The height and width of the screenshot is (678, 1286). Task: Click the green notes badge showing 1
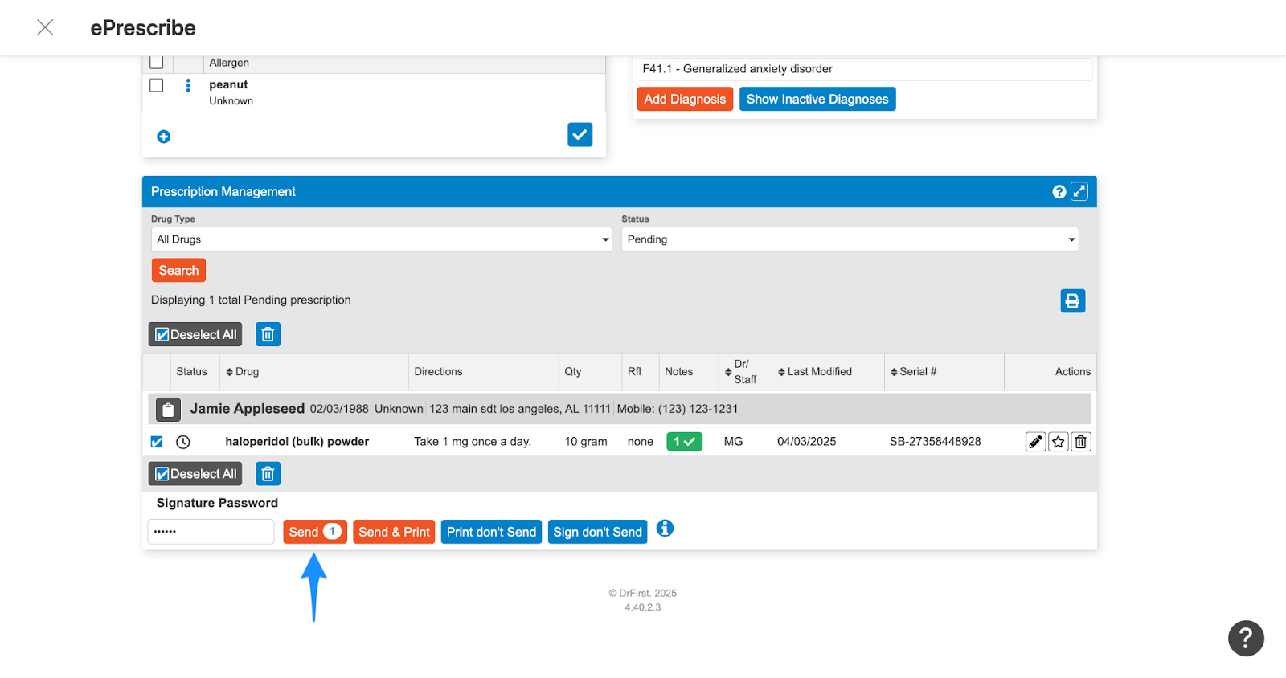pos(684,441)
